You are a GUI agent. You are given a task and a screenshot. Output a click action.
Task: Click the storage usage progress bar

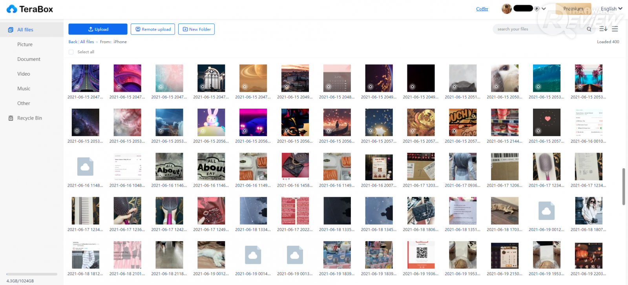tap(32, 274)
